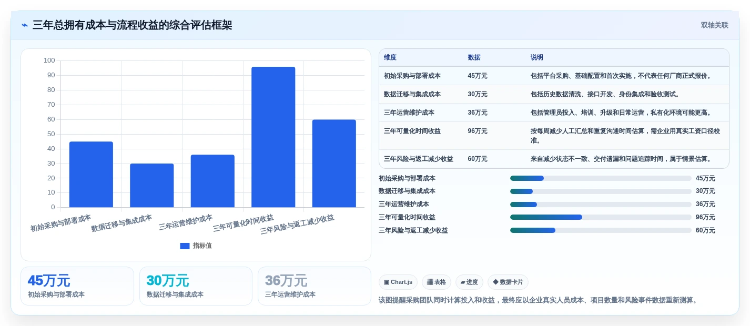Click x-axis label 初始采购与部署成本
750x326 pixels.
pos(60,223)
